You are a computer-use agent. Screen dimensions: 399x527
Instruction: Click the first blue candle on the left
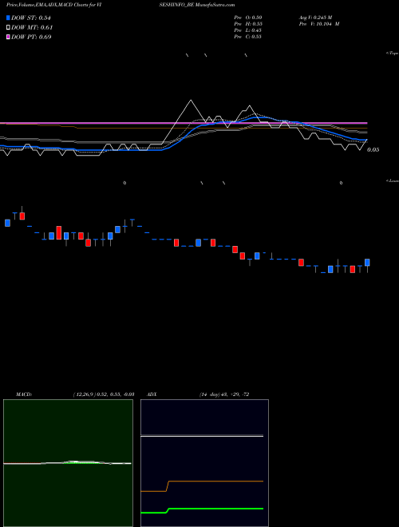click(8, 223)
